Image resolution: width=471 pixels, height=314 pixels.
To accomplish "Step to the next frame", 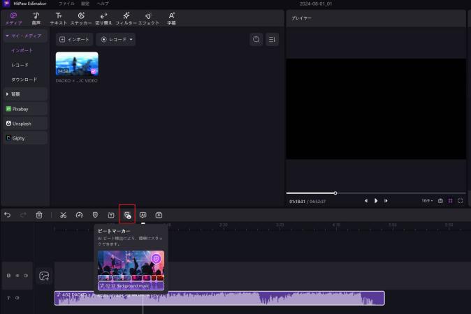I will click(386, 201).
